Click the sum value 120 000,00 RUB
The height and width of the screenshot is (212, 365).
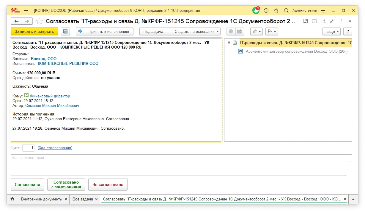click(41, 73)
